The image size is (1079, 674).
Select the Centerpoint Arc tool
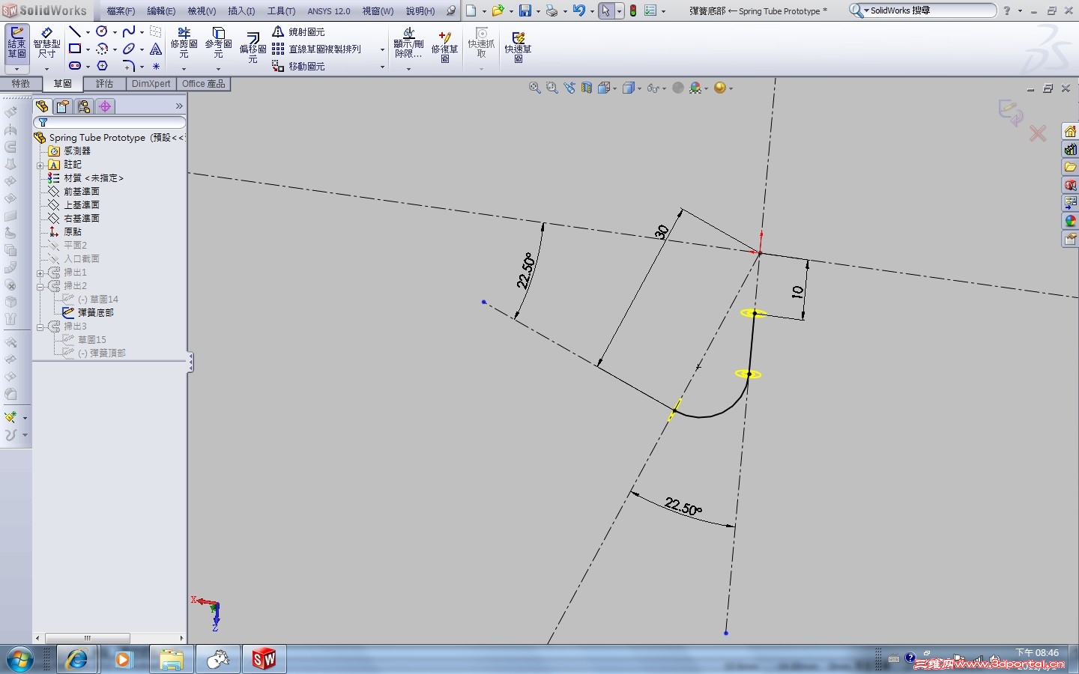tap(102, 49)
